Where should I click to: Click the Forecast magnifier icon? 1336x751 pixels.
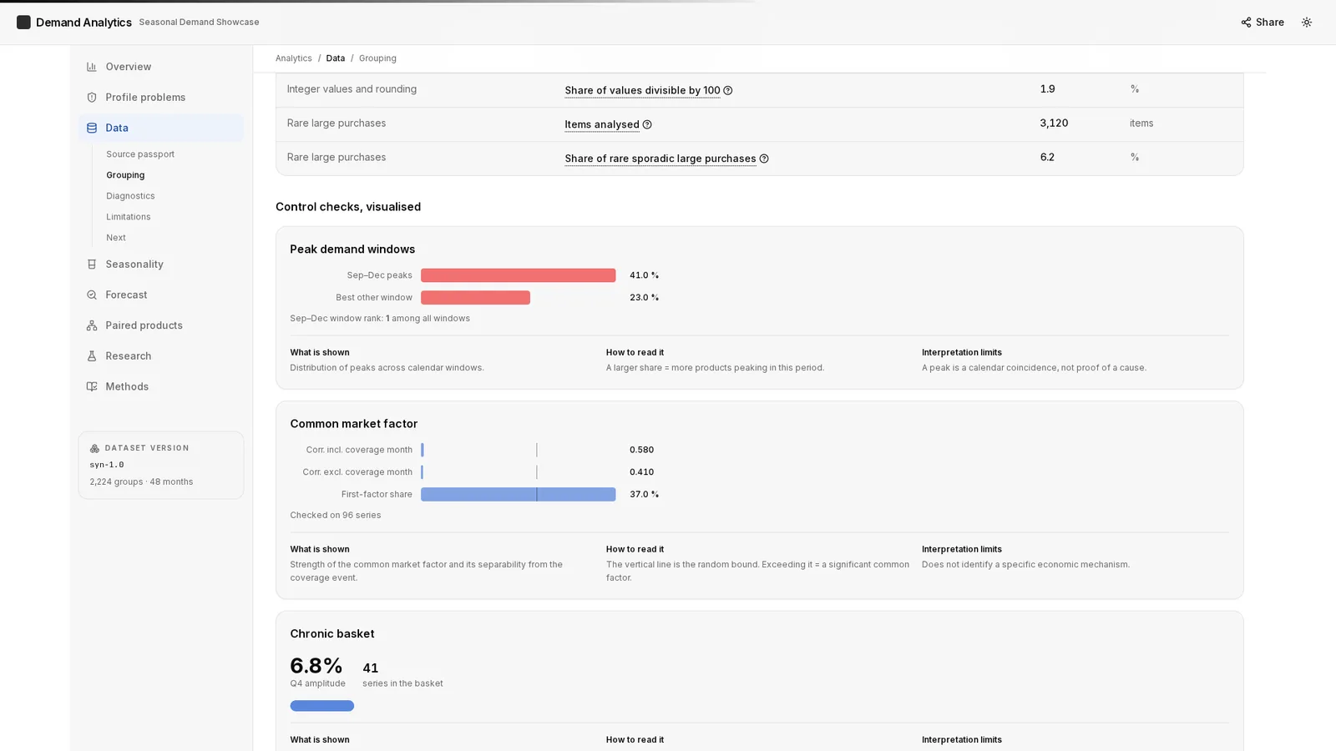[x=92, y=295]
